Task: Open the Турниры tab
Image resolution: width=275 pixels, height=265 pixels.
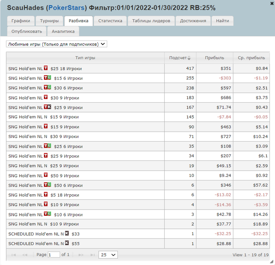Action: tap(49, 21)
